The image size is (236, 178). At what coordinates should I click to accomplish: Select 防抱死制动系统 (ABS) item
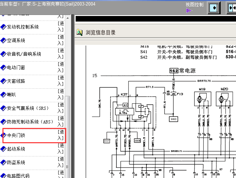click(28, 122)
